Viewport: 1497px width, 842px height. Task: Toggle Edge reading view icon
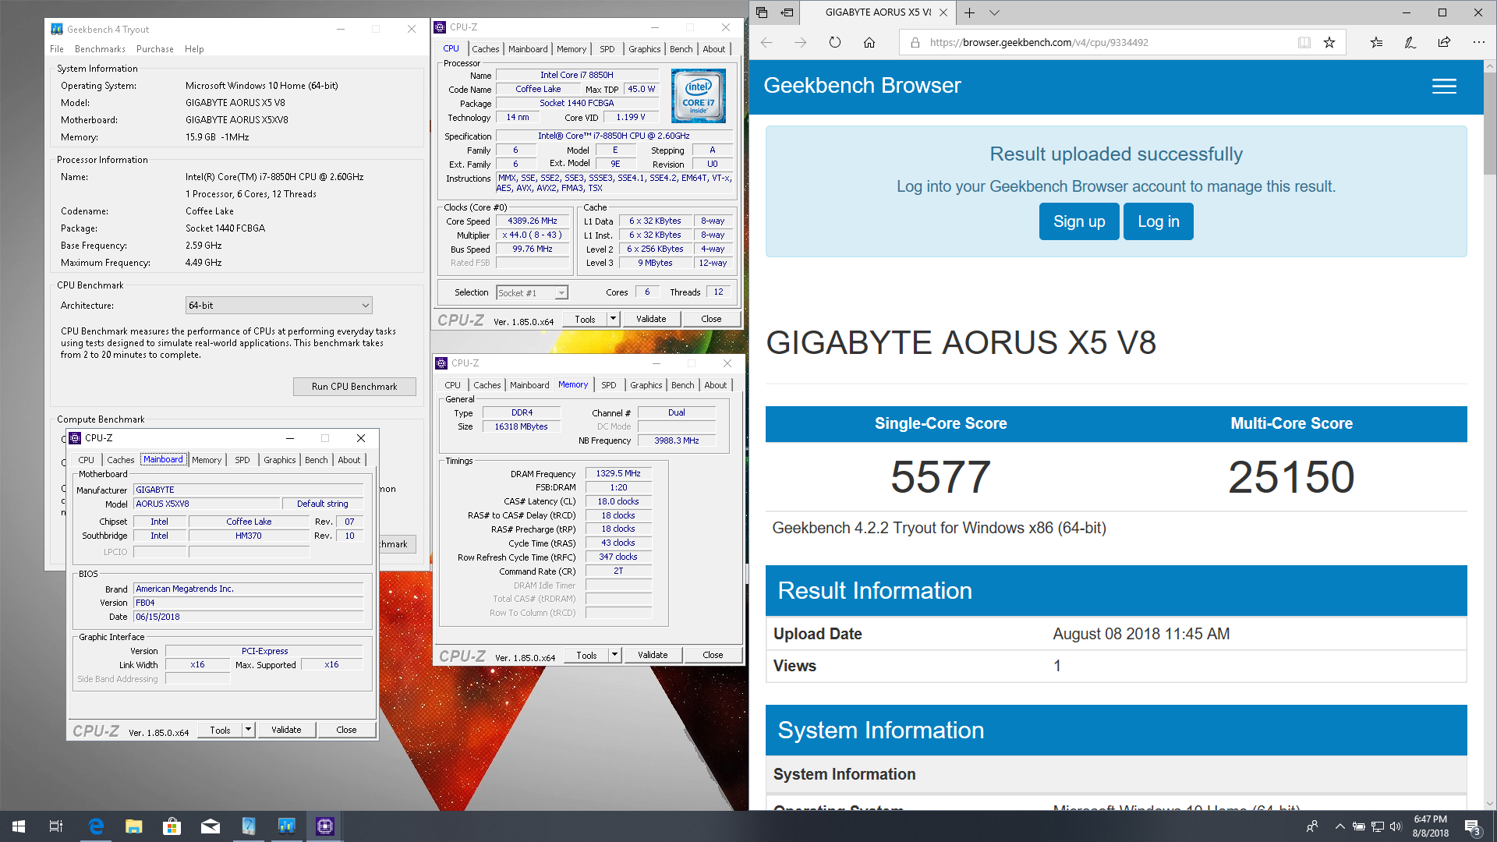1304,42
